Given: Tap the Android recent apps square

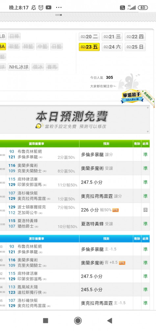Looking at the screenshot, I should point(45,321).
